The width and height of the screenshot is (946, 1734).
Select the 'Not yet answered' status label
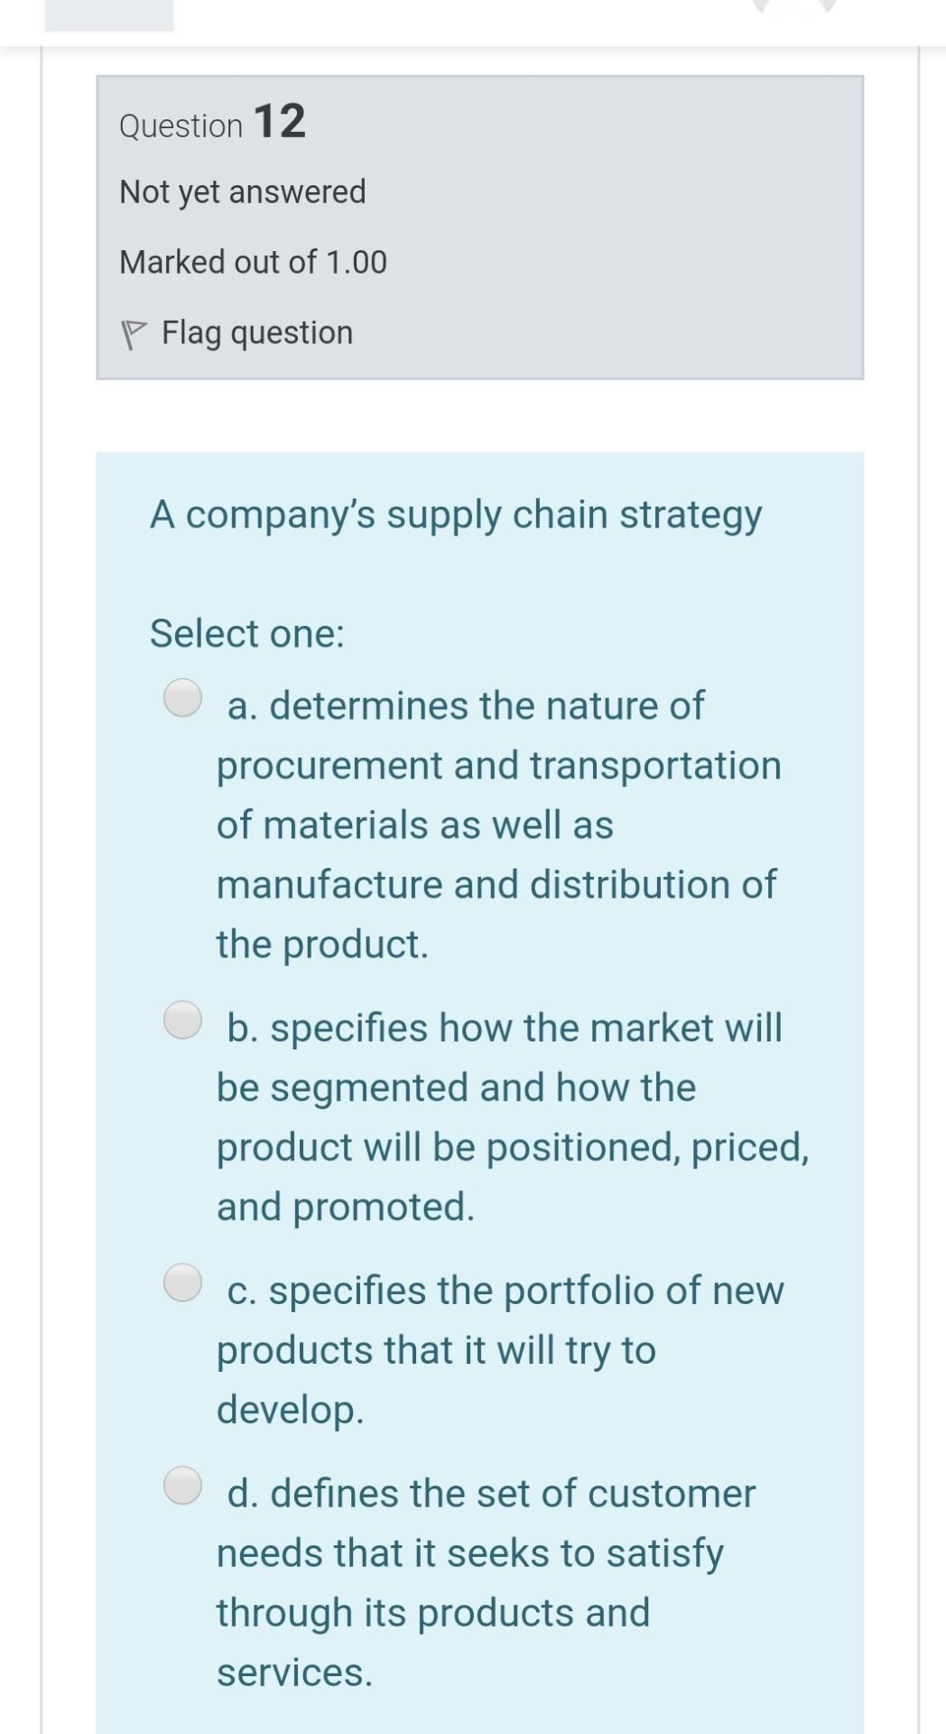tap(242, 191)
